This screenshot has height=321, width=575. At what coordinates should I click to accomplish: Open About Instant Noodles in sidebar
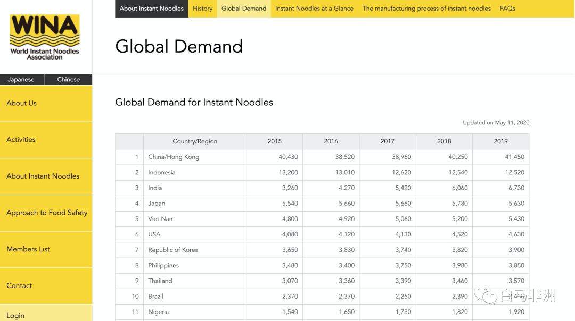(x=43, y=176)
